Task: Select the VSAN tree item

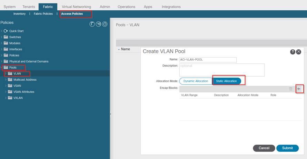Action: tap(17, 86)
